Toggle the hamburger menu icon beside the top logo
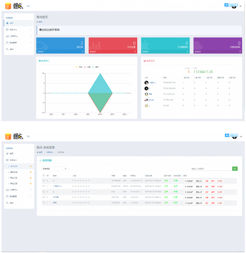Screen dimensions: 246x253 [28, 6]
